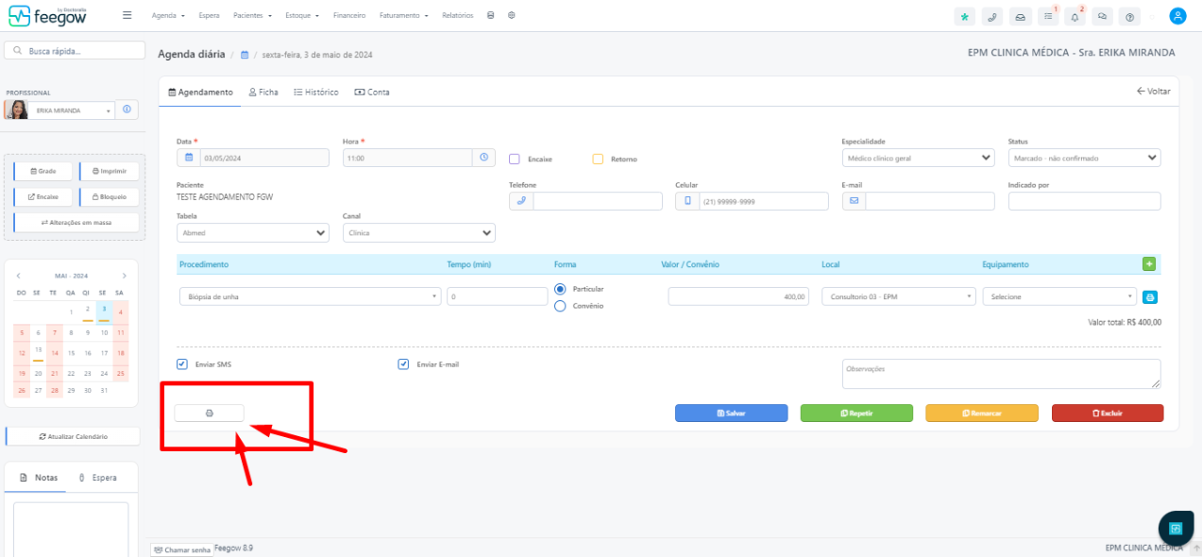Click the envelope icon beside E-mail field
The image size is (1202, 557).
tap(854, 201)
